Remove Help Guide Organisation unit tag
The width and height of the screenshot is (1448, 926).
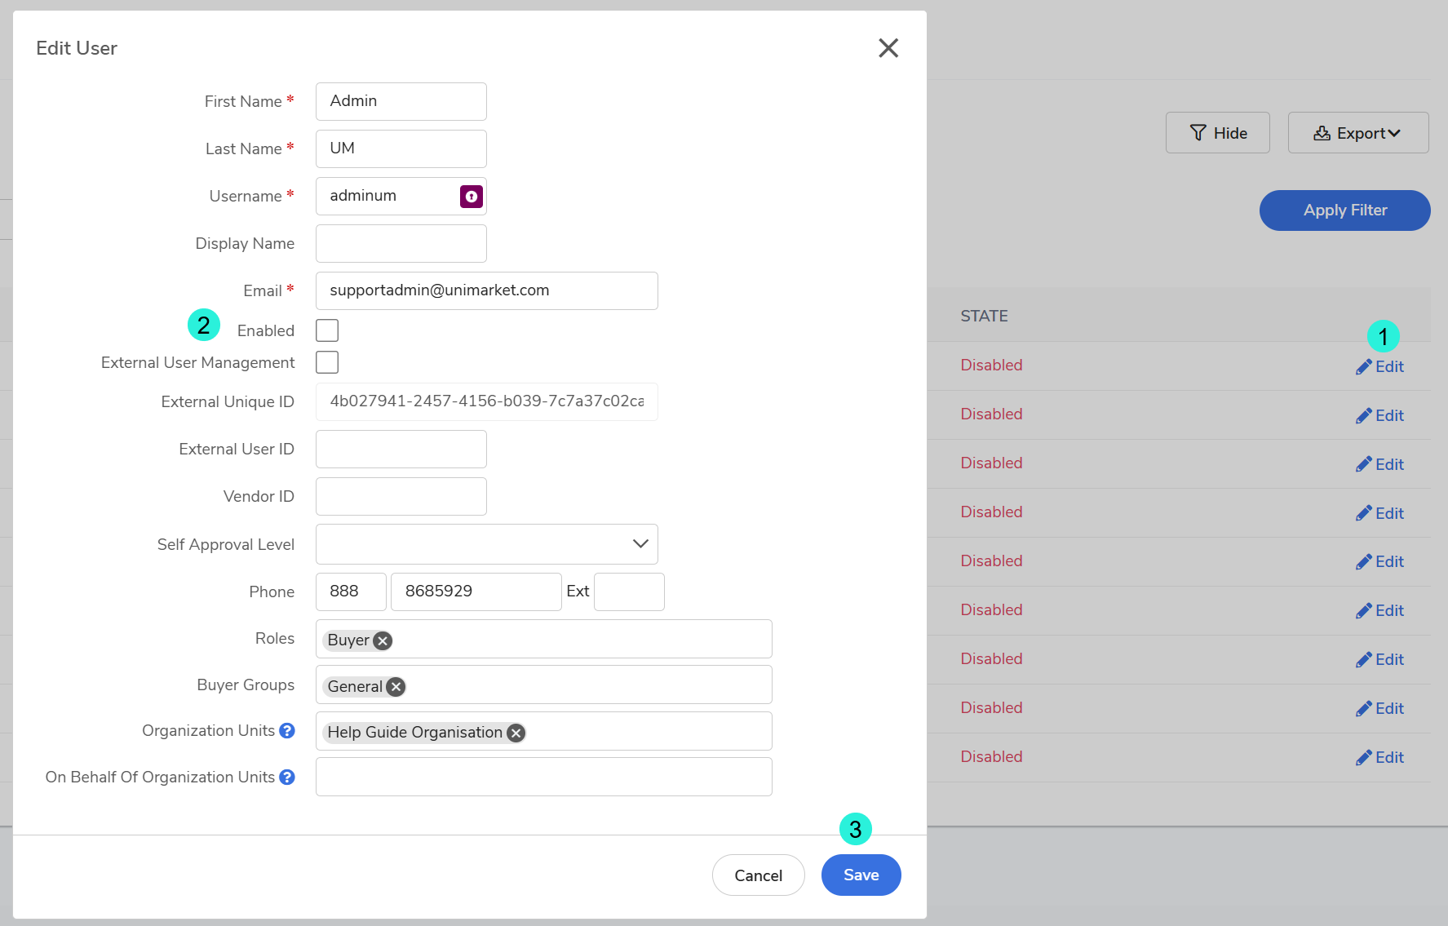(516, 733)
